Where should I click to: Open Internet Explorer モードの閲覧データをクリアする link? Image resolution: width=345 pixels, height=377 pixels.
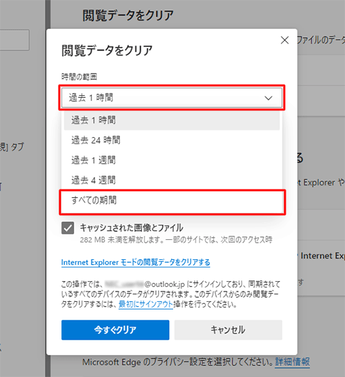click(135, 263)
